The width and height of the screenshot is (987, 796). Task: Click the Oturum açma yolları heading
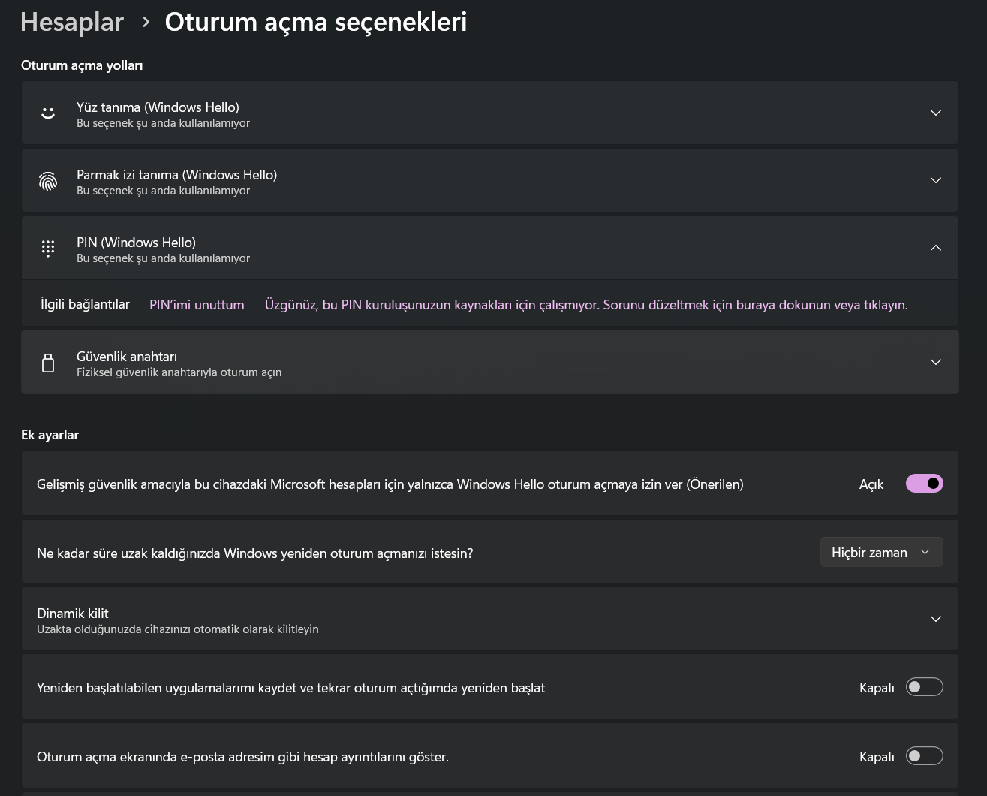[82, 65]
